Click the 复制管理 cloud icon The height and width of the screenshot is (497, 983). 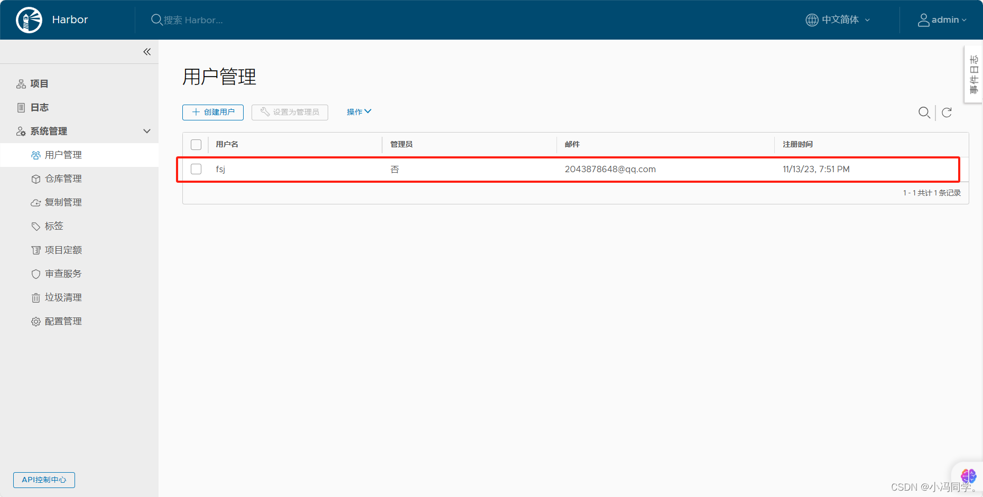pyautogui.click(x=36, y=203)
